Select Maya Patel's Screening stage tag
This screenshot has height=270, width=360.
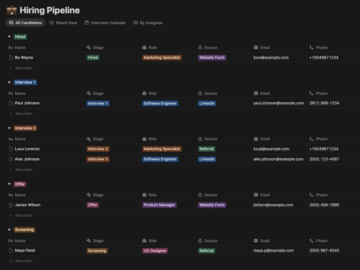(x=97, y=251)
